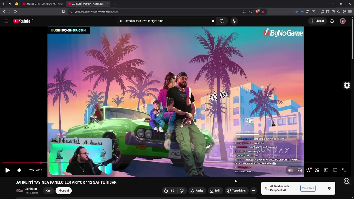Screen dimensions: 354x199
Task: Open Brave VPN shield icon
Action: 344,12
